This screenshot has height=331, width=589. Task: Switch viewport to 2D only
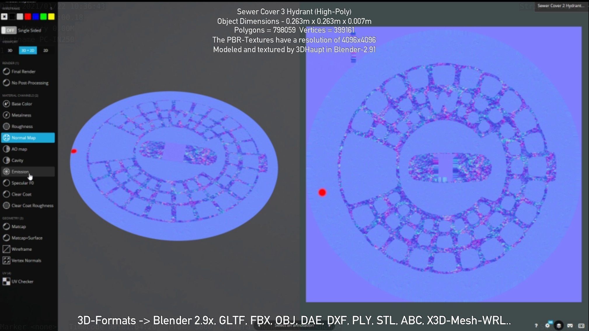click(x=46, y=50)
